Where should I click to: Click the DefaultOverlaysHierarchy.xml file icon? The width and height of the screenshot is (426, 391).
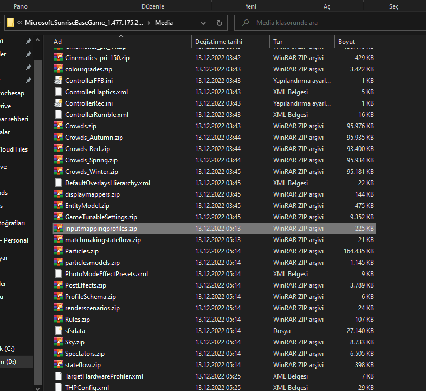click(x=59, y=183)
